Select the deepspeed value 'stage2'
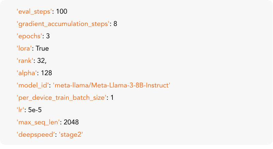 click(x=71, y=135)
